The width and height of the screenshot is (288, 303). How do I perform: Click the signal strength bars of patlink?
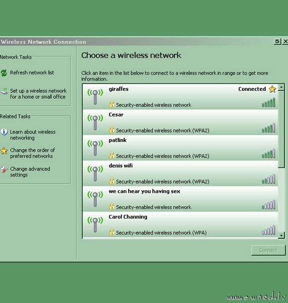268,153
